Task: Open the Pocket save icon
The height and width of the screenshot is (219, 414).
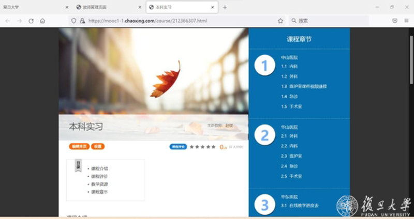Action: click(395, 21)
